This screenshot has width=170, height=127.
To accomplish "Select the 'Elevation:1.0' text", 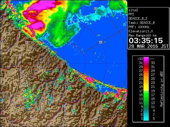I will point(141,31).
